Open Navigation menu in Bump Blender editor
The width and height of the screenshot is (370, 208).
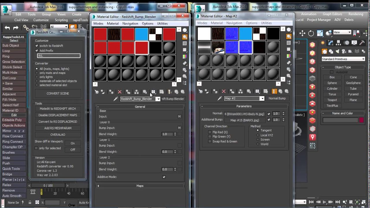click(x=130, y=23)
